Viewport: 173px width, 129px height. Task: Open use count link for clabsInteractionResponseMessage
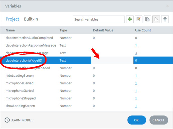[x=136, y=45]
